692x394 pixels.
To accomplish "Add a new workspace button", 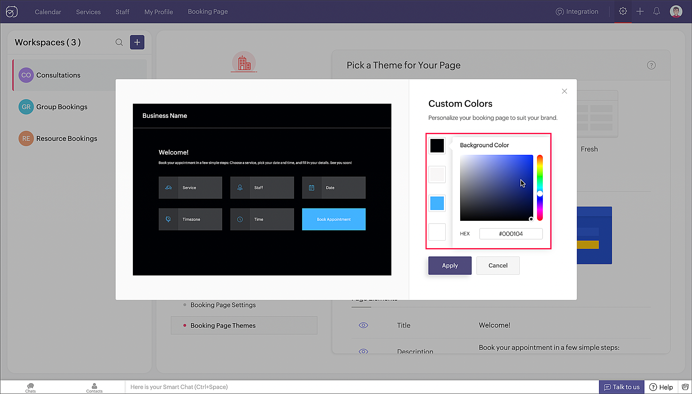I will (137, 42).
